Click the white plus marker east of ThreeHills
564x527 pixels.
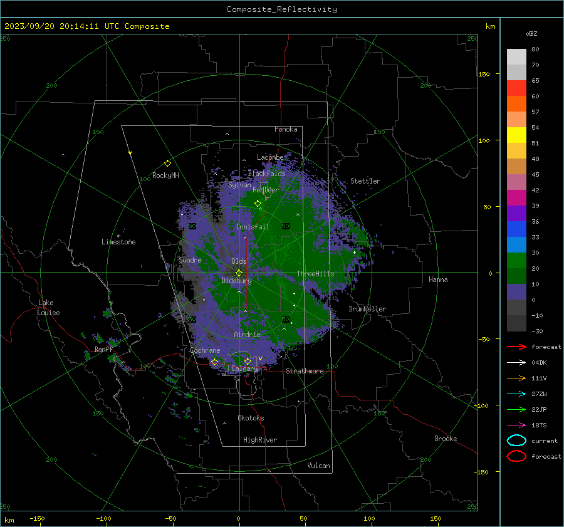pos(354,252)
